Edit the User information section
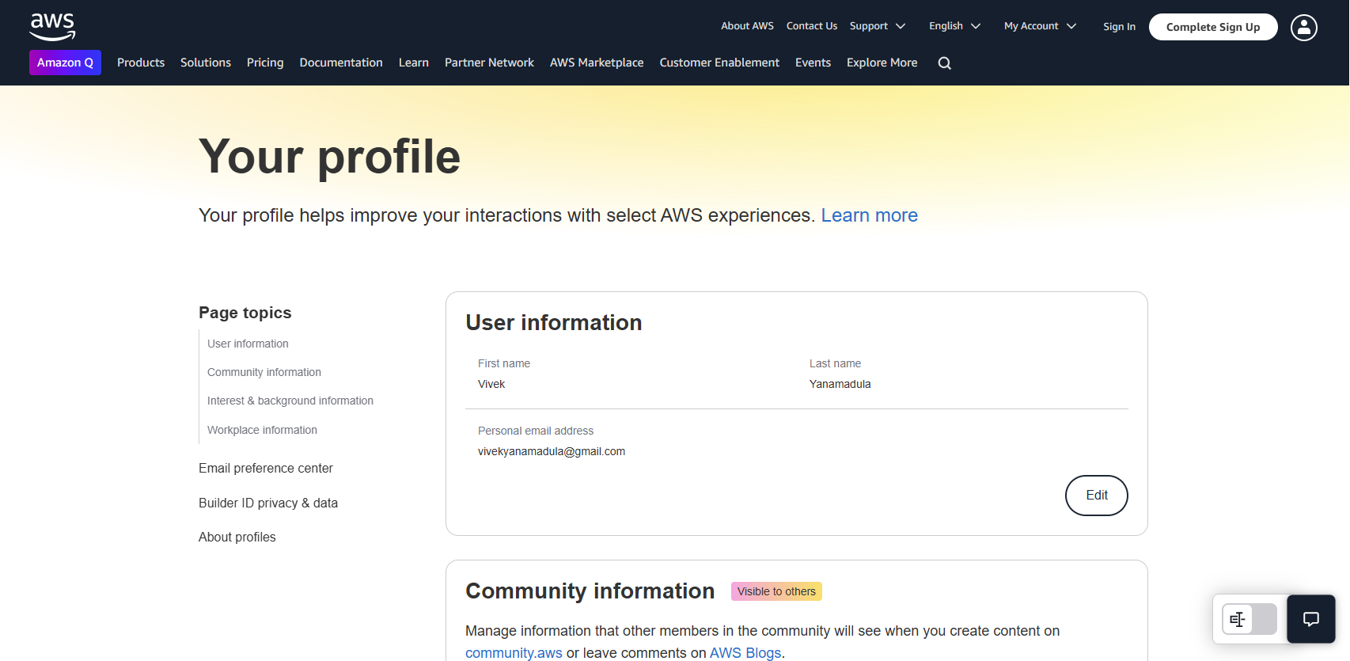Image resolution: width=1350 pixels, height=661 pixels. pyautogui.click(x=1097, y=496)
